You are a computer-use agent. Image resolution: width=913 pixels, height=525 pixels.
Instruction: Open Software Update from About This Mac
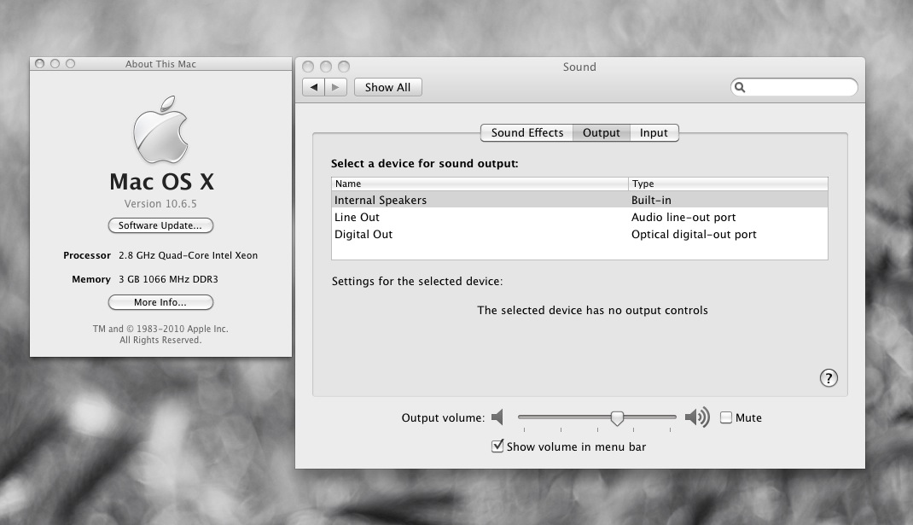160,225
